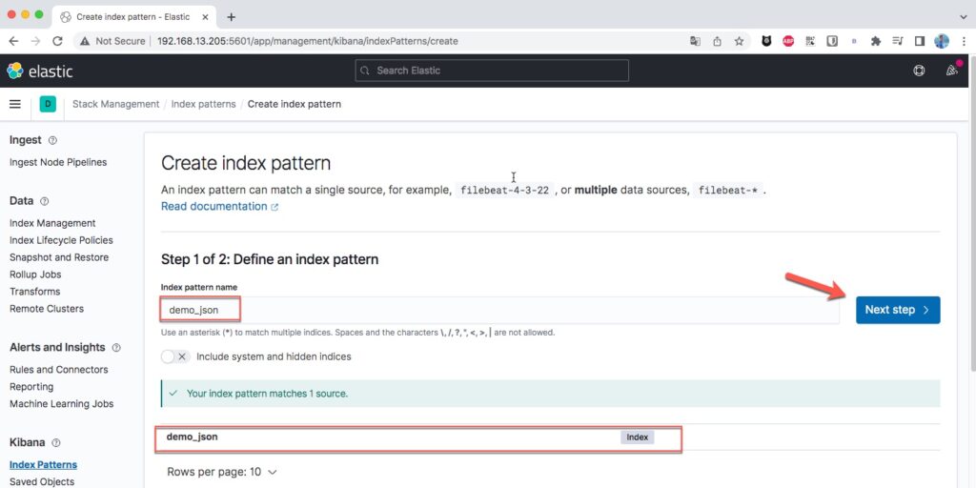This screenshot has height=488, width=976.
Task: Click the green D space avatar
Action: 48,104
